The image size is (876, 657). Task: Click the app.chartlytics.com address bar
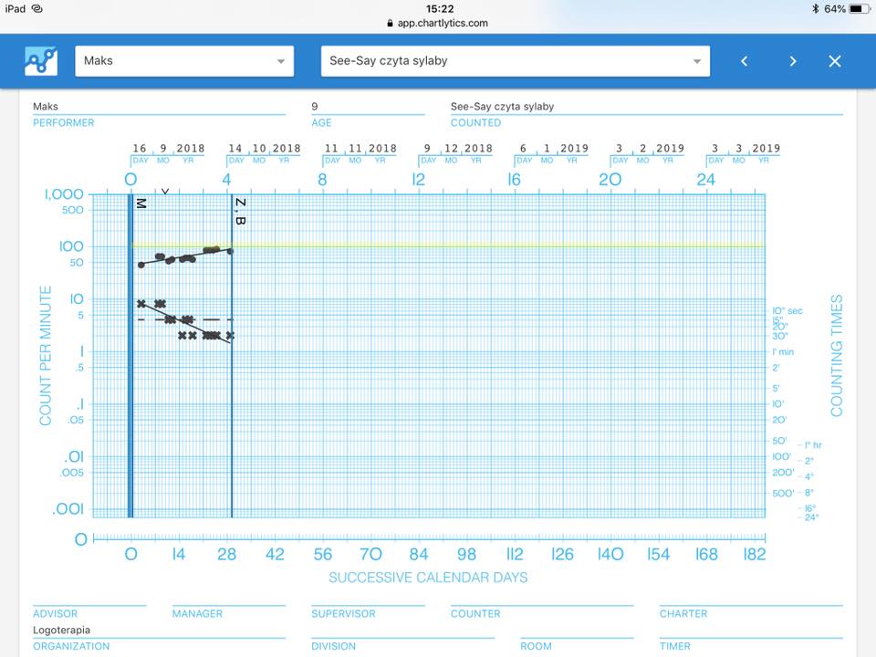click(443, 24)
